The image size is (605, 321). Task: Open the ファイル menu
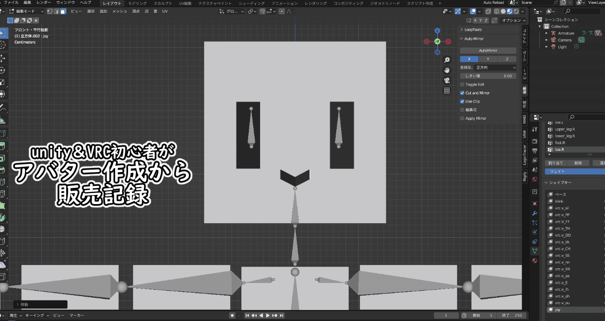tap(11, 2)
